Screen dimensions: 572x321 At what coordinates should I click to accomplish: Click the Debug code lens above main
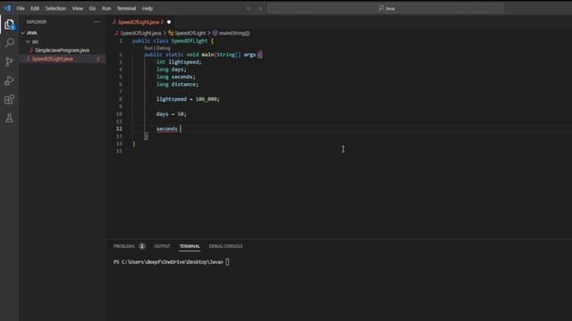click(164, 48)
